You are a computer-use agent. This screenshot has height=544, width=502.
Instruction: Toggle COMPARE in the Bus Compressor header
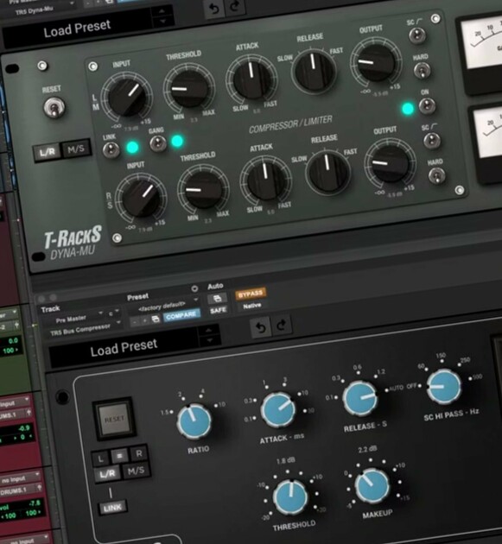pos(181,316)
